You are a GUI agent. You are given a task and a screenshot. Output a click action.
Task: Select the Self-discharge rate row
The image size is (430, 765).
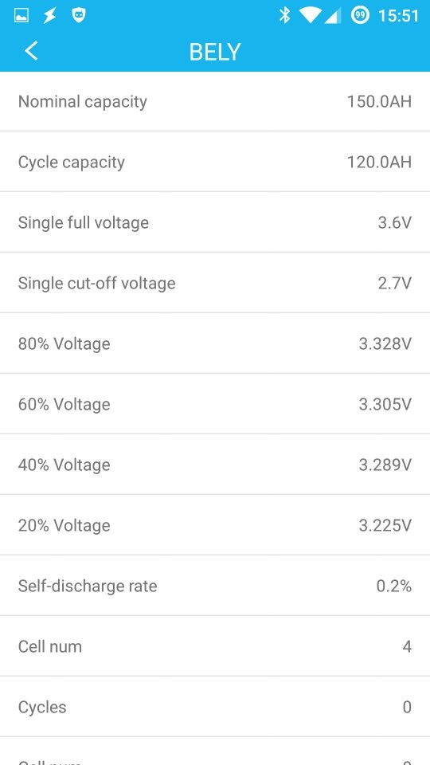215,585
